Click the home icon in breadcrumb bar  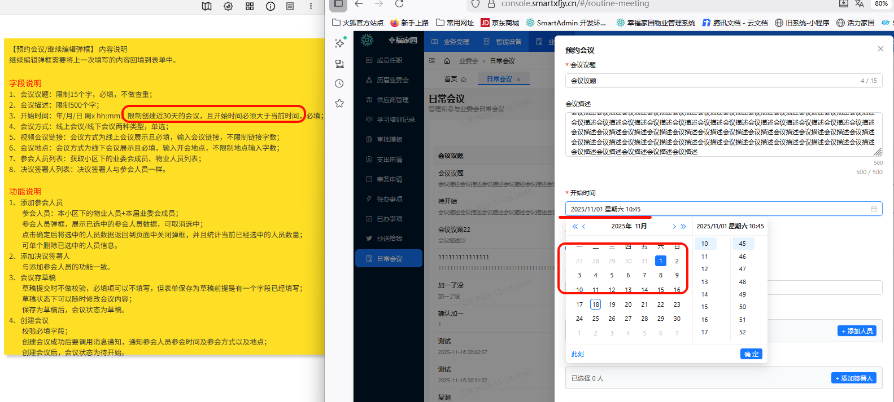pos(447,61)
